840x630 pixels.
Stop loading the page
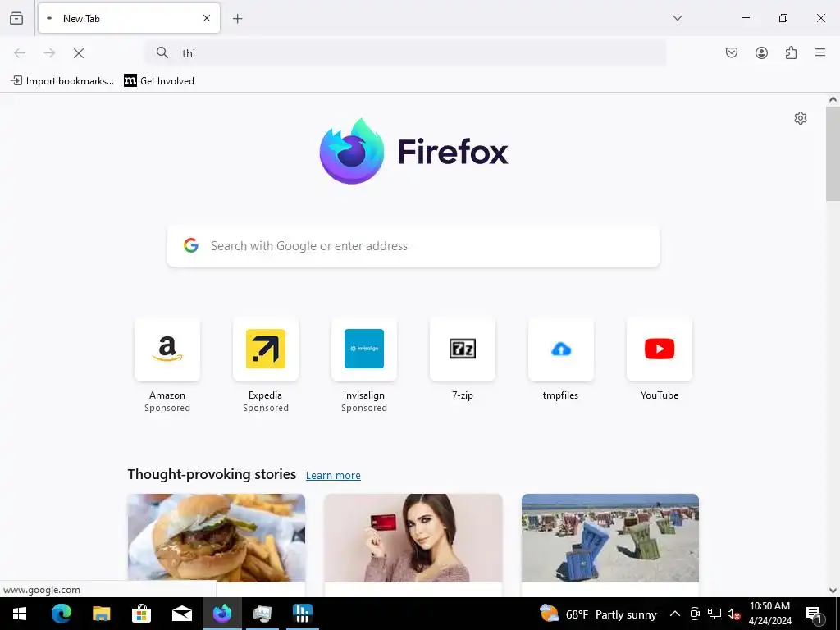coord(79,53)
